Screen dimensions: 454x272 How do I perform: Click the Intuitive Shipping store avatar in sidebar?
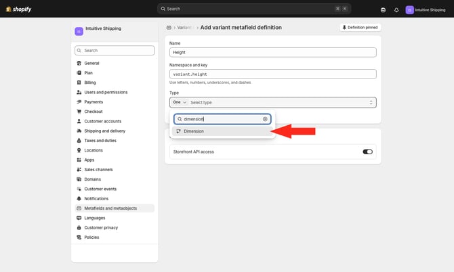click(x=79, y=31)
